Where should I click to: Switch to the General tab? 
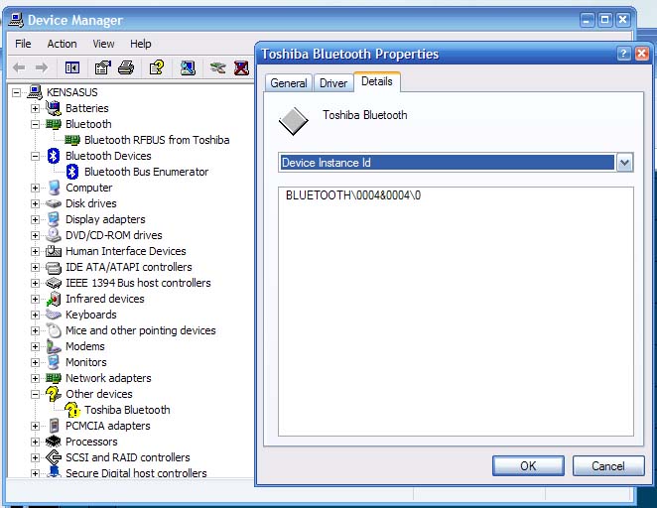[289, 83]
